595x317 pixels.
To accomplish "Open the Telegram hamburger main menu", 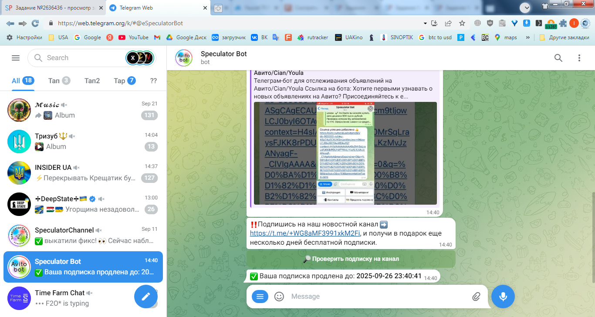I will coord(16,58).
